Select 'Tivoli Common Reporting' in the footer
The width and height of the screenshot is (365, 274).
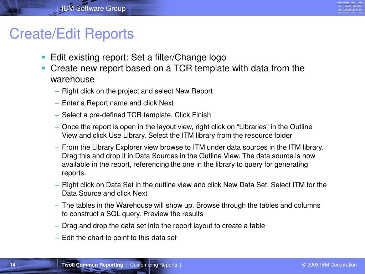(x=92, y=265)
